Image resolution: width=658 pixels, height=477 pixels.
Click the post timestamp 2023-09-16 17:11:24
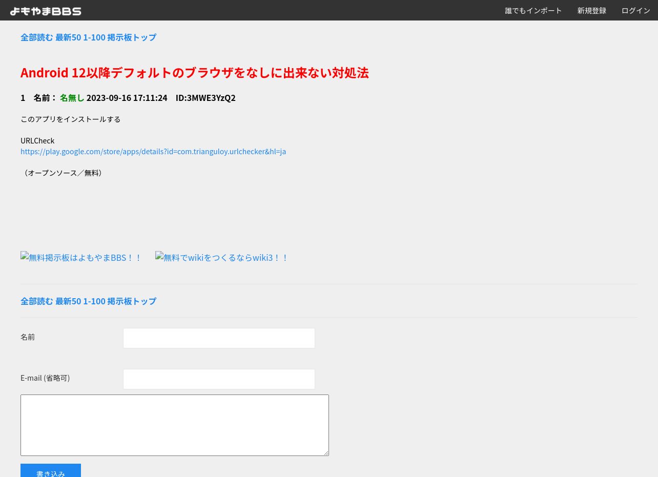127,98
